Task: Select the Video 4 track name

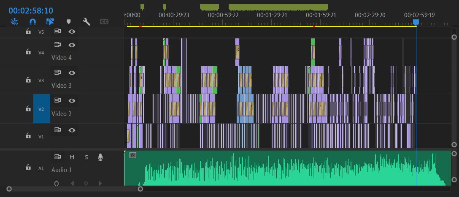Action: (62, 58)
